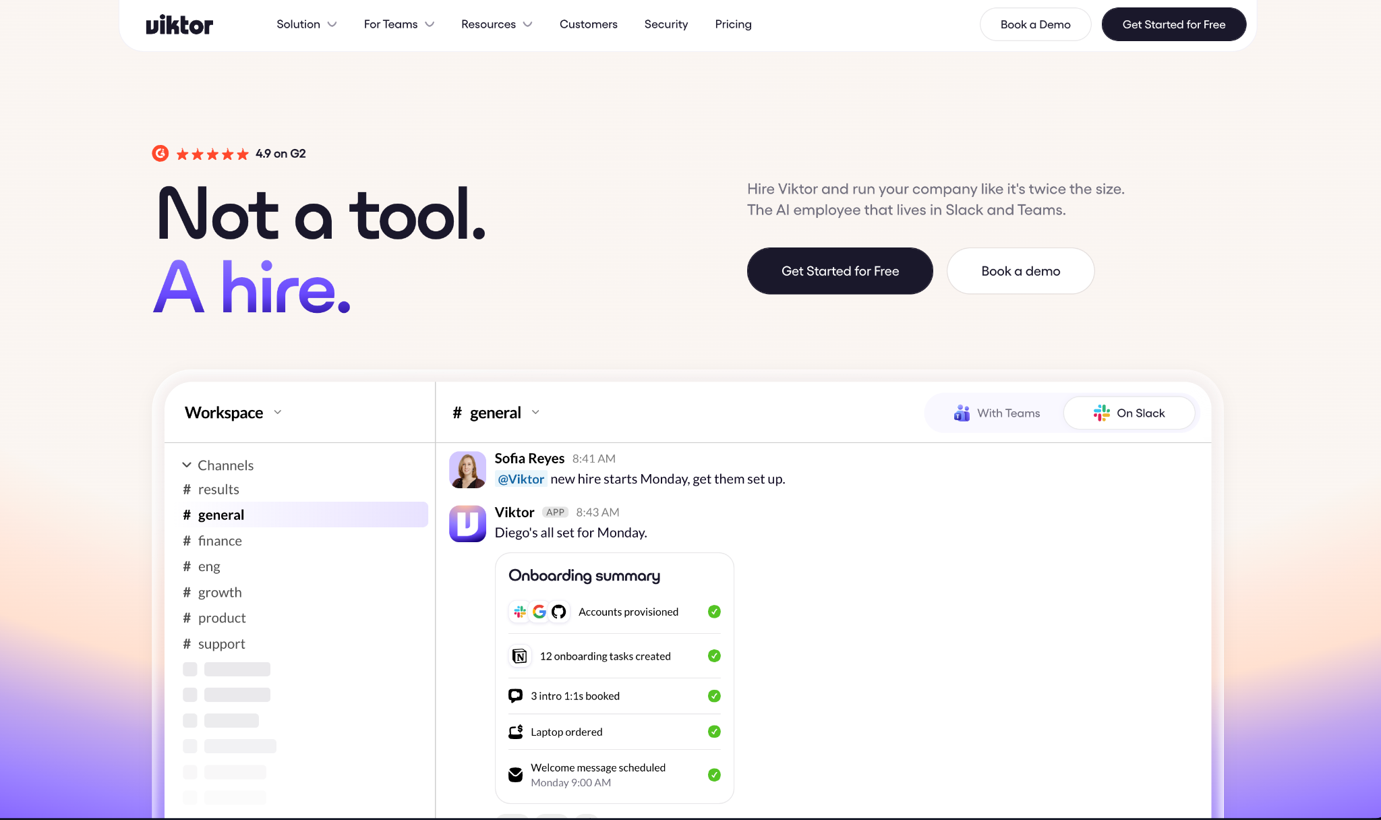
Task: Click header Get Started for Free button
Action: (1174, 24)
